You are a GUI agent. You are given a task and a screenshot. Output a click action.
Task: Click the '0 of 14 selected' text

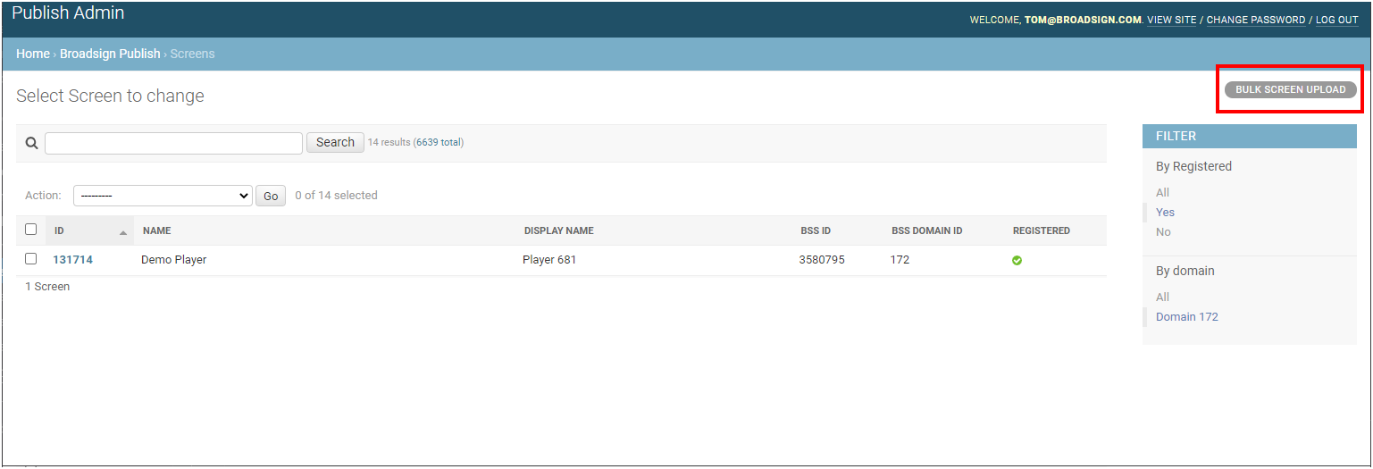336,196
